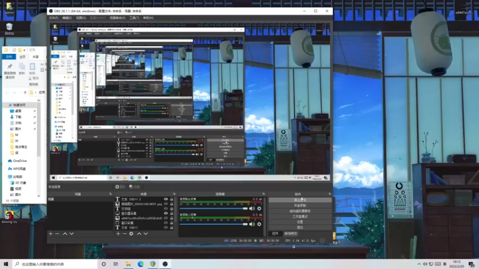The height and width of the screenshot is (269, 479).
Task: Pop out the Scenes dock panel
Action: [111, 194]
